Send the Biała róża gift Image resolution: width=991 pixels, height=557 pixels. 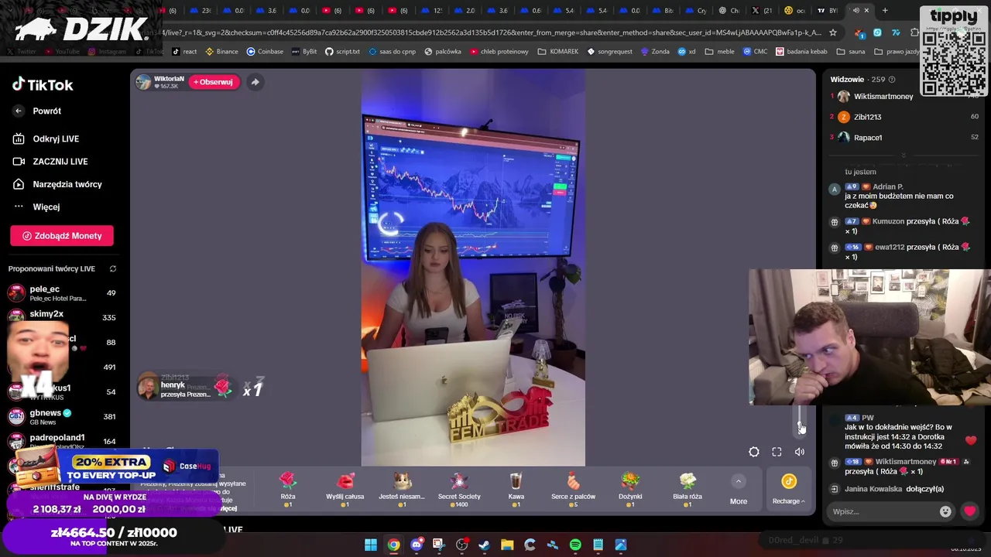click(x=688, y=490)
